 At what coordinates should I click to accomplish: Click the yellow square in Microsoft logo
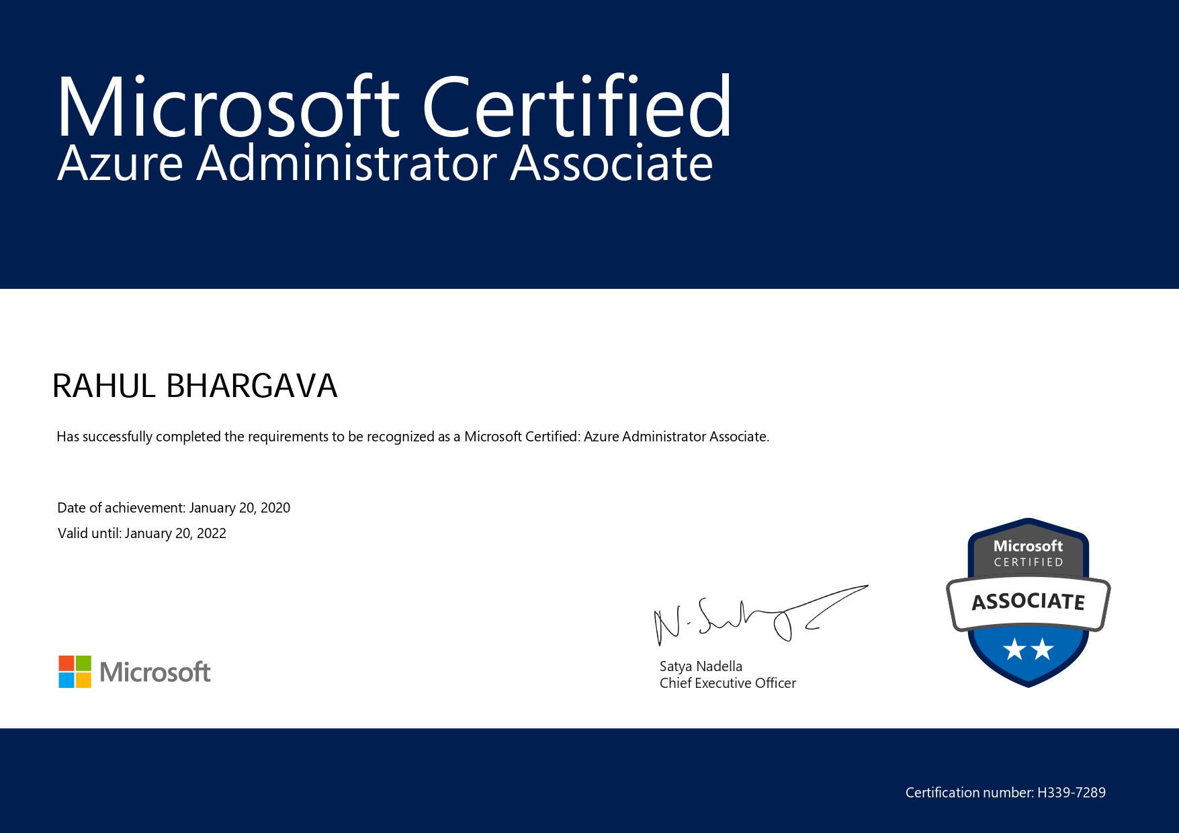pos(83,681)
